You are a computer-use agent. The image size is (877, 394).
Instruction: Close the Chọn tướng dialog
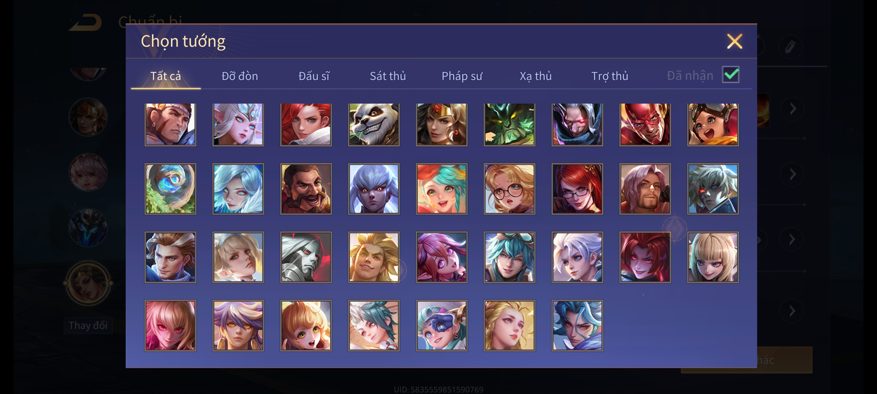tap(734, 41)
